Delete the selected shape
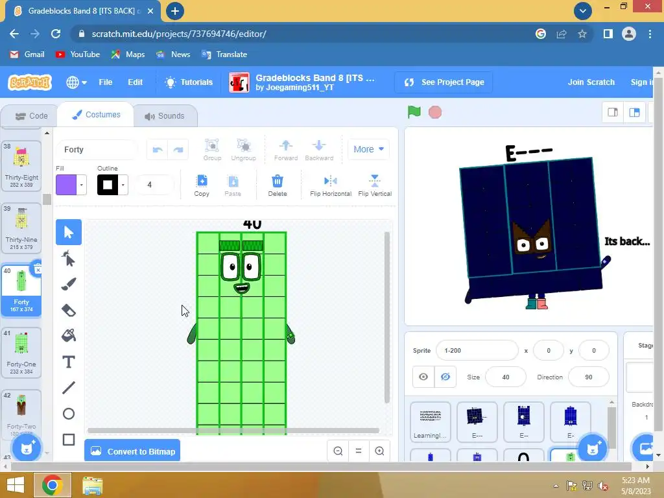This screenshot has width=664, height=498. [x=278, y=185]
